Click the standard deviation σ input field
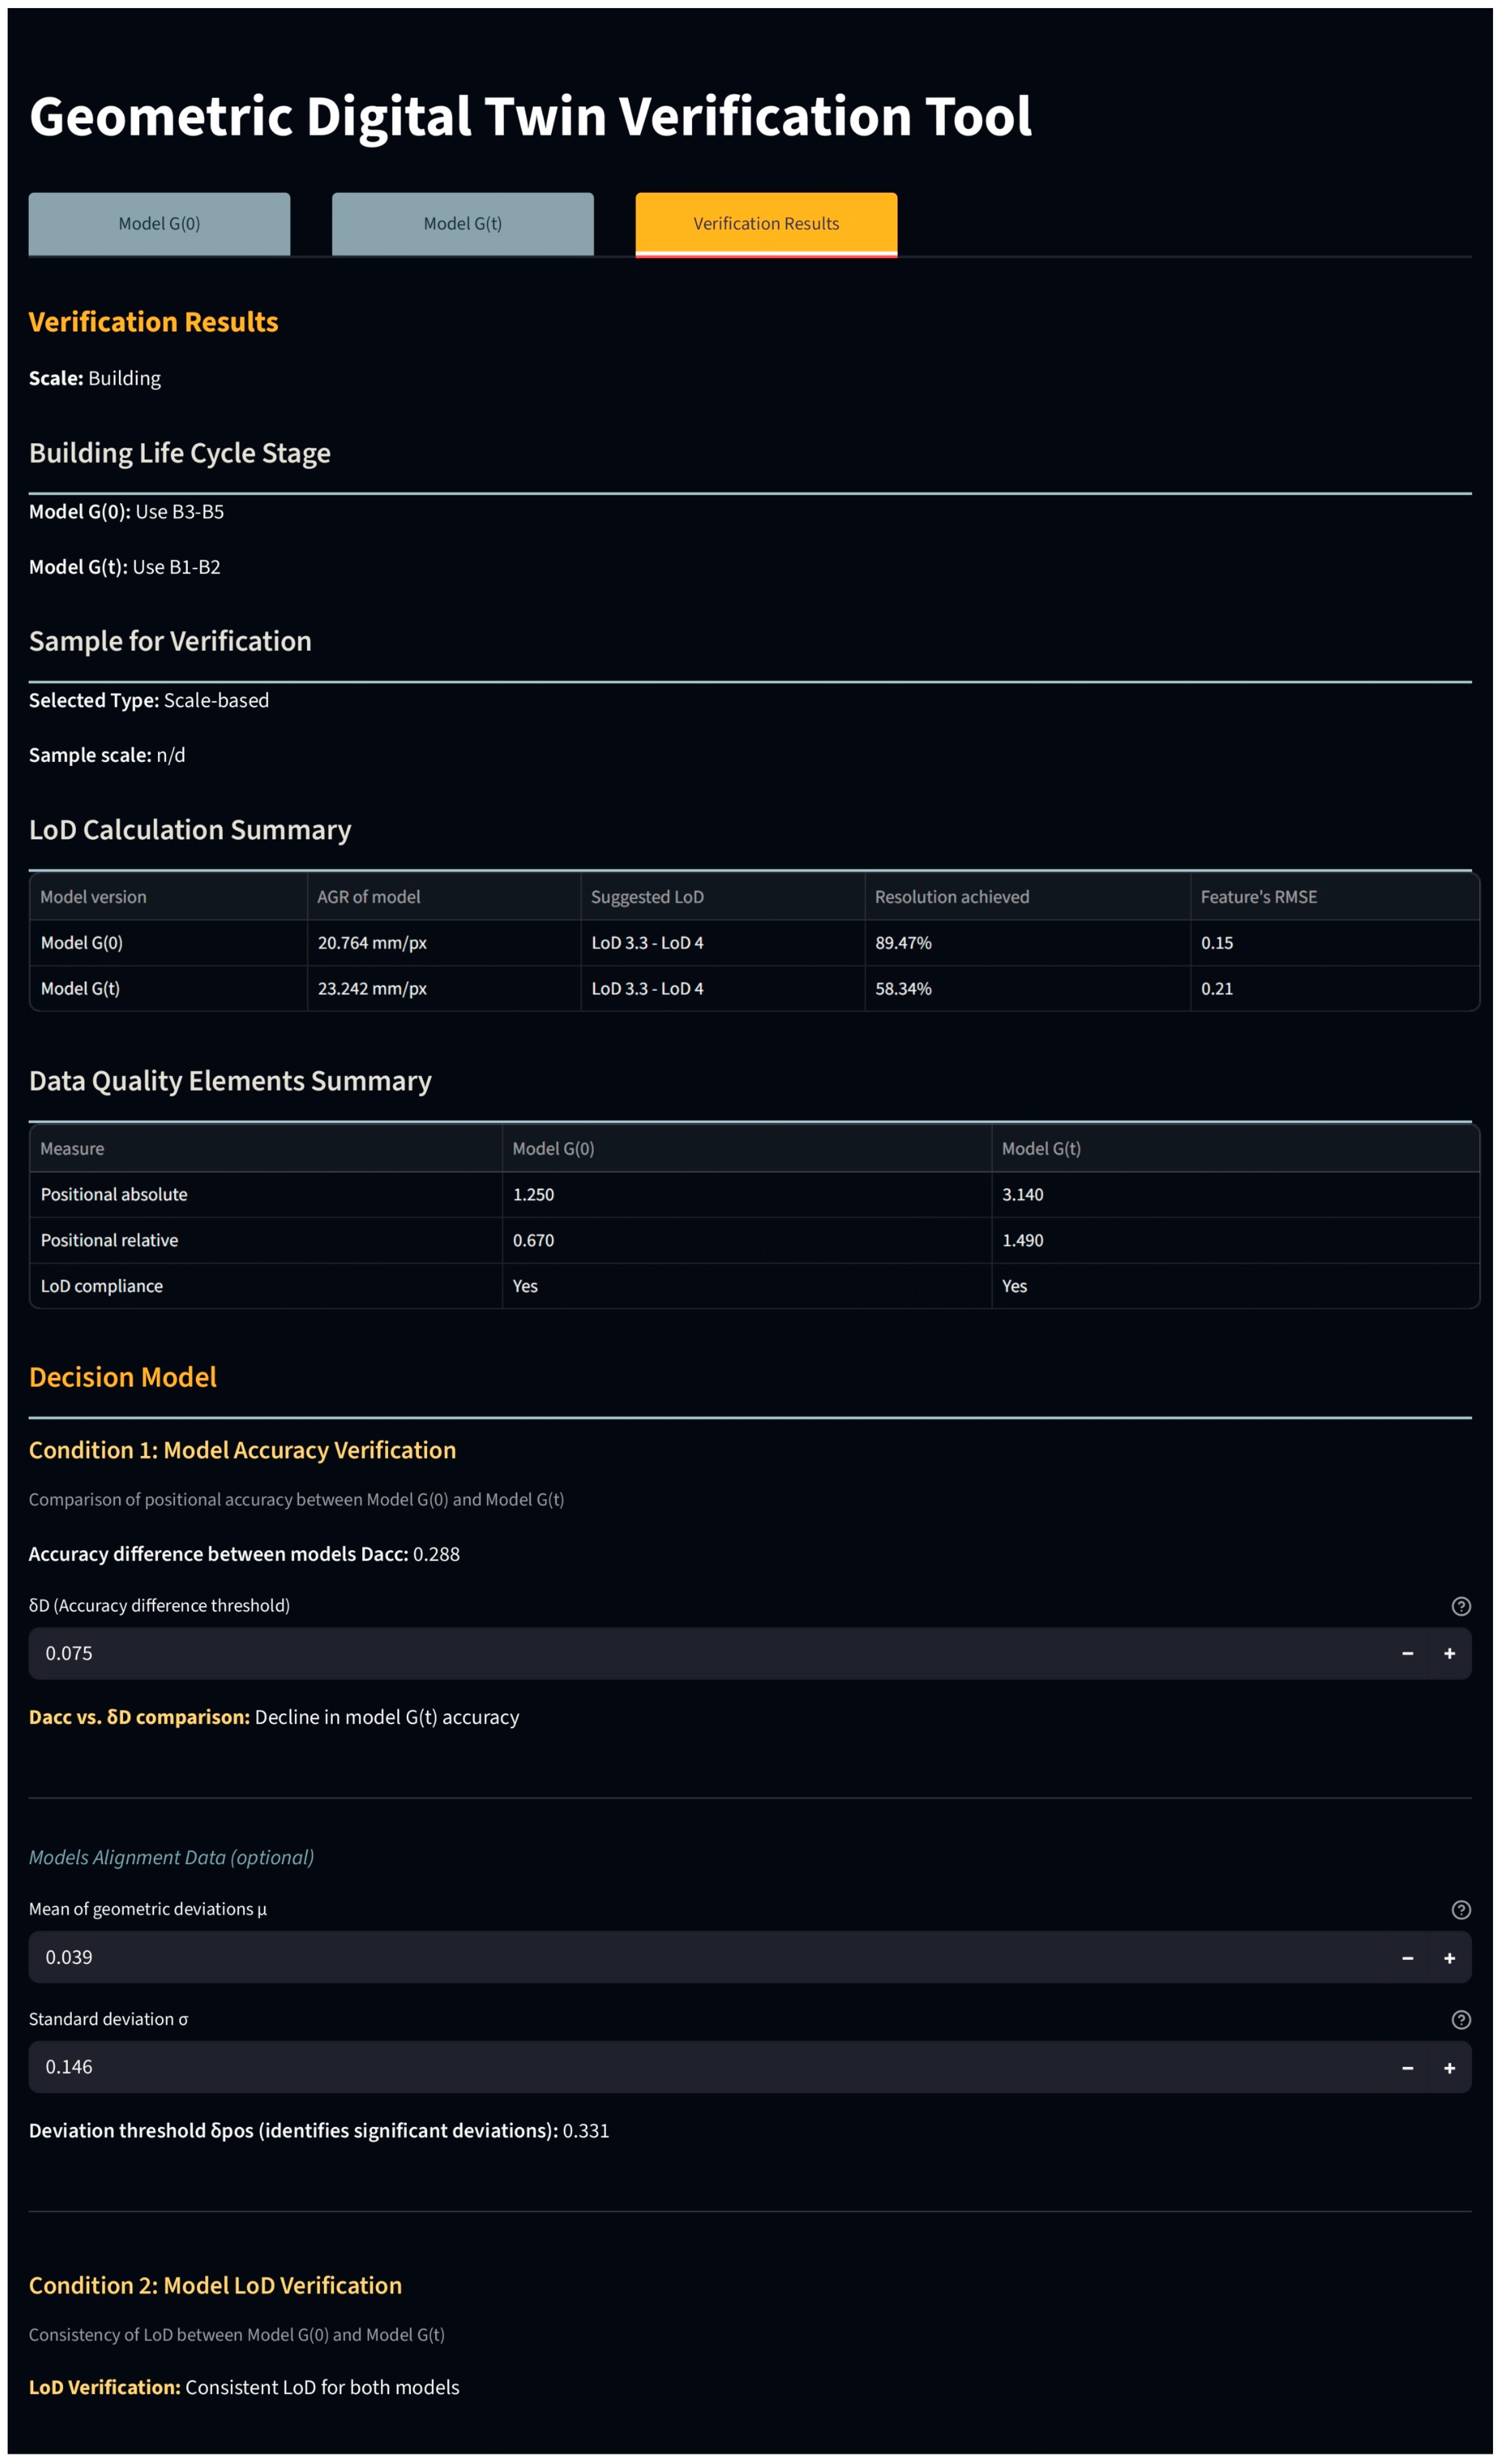 (x=700, y=2068)
